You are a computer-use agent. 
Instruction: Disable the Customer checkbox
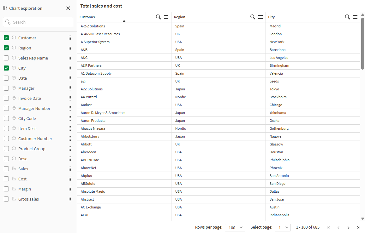(x=6, y=38)
